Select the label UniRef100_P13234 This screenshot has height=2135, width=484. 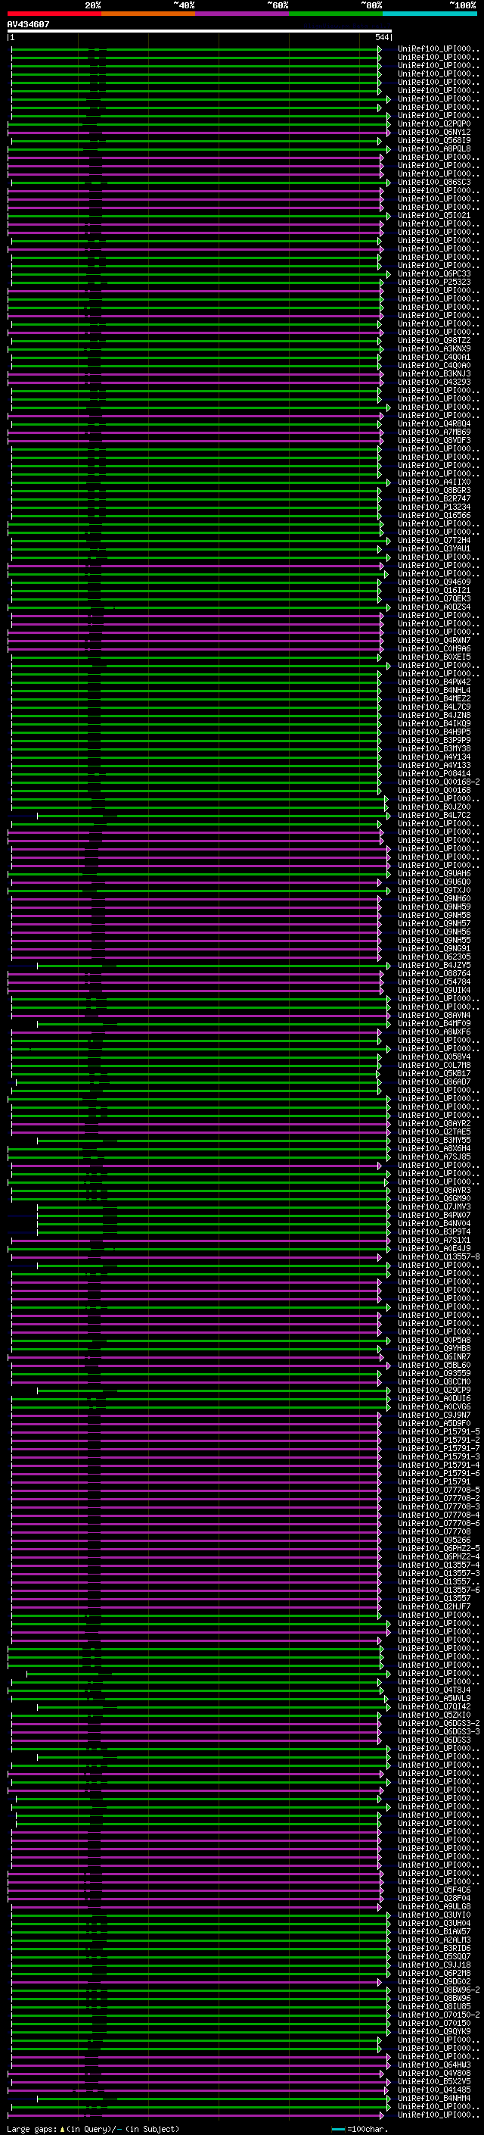[x=434, y=507]
